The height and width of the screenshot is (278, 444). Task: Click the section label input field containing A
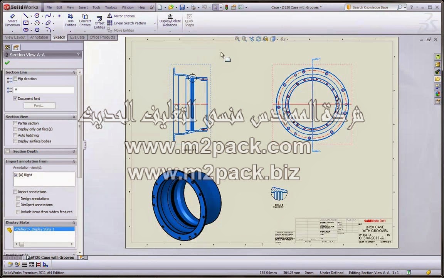(x=44, y=90)
